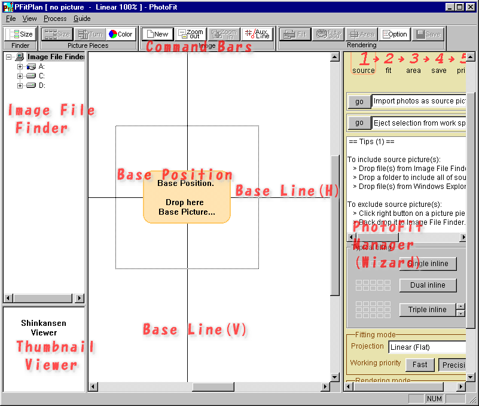Image resolution: width=479 pixels, height=406 pixels.
Task: Click the NUM status bar indicator
Action: tap(434, 398)
